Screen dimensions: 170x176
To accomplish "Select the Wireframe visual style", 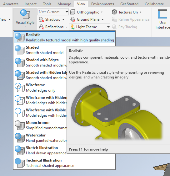I will coord(40,88).
